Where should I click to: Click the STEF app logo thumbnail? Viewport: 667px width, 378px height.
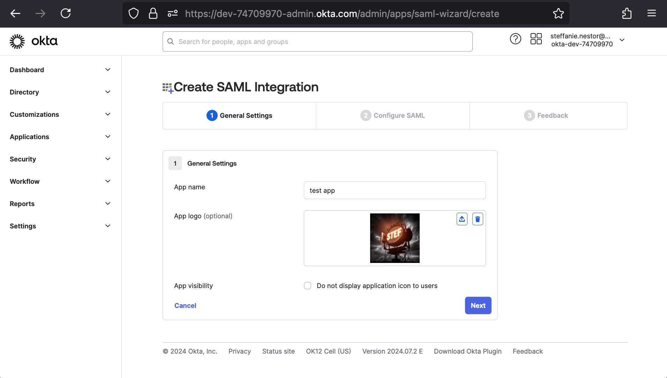[395, 238]
